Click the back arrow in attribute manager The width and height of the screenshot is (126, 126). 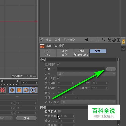(x=86, y=40)
